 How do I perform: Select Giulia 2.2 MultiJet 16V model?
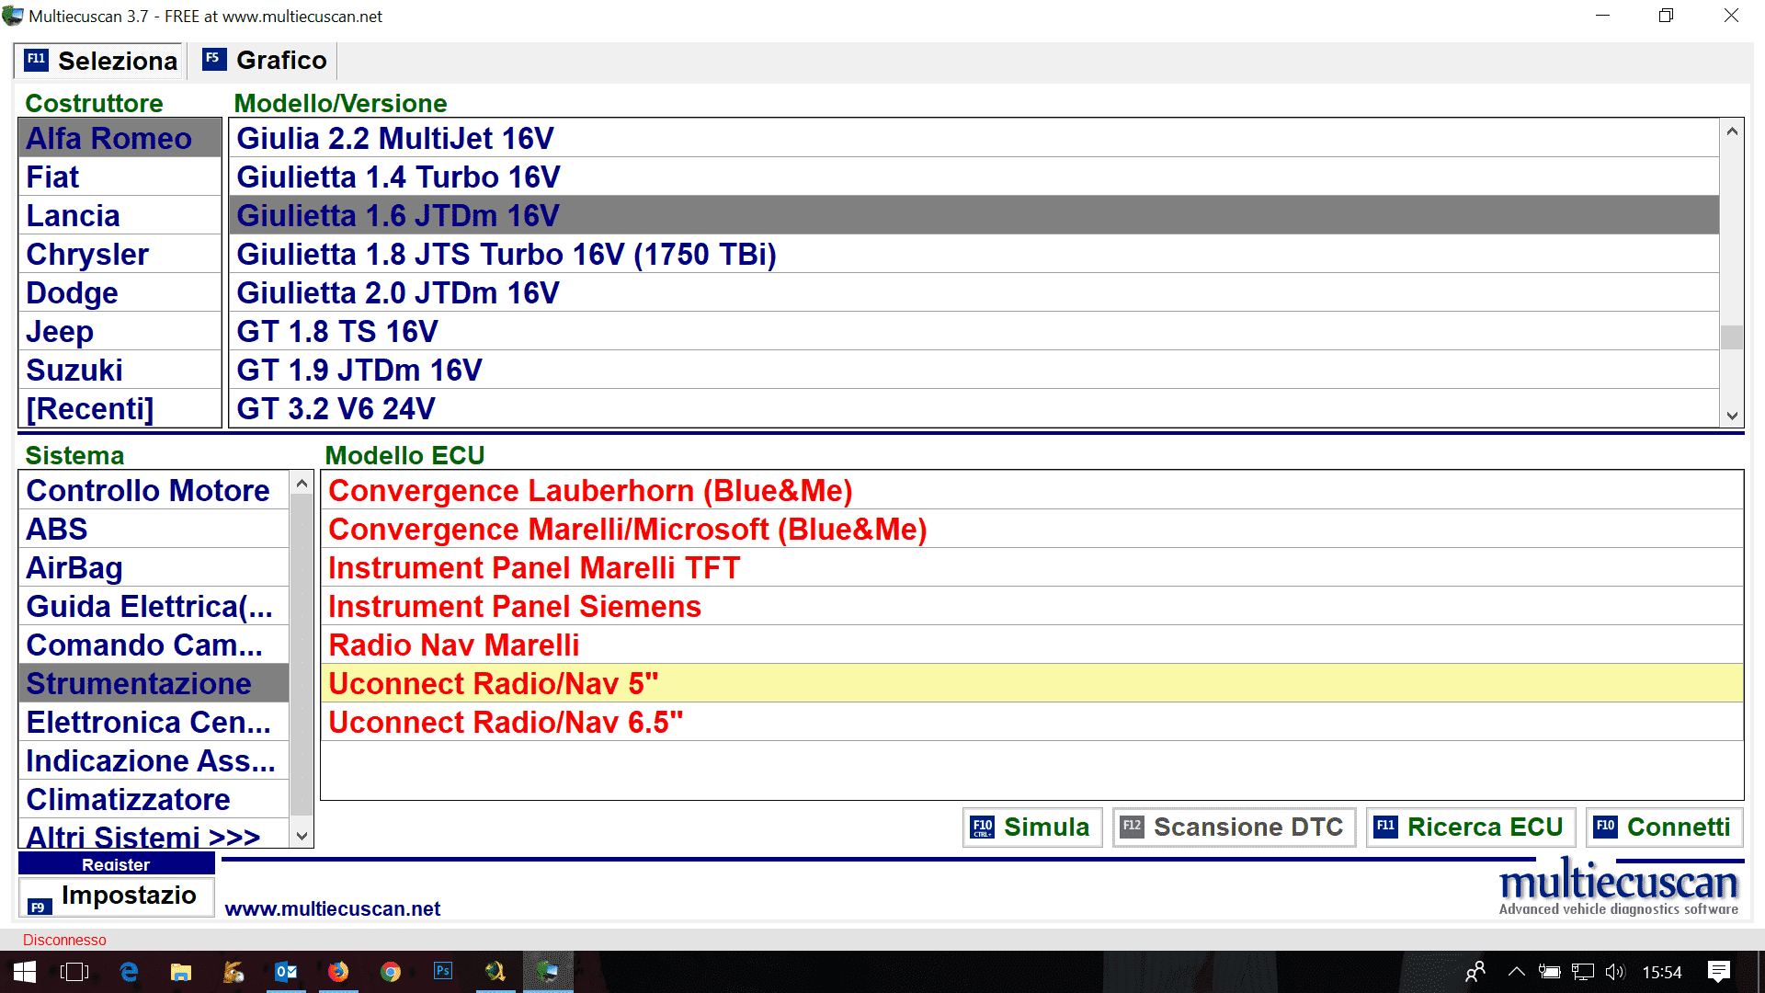[974, 138]
